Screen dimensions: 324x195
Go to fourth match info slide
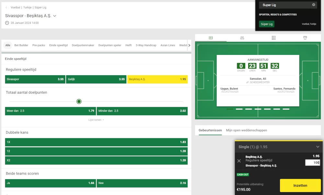[258, 109]
